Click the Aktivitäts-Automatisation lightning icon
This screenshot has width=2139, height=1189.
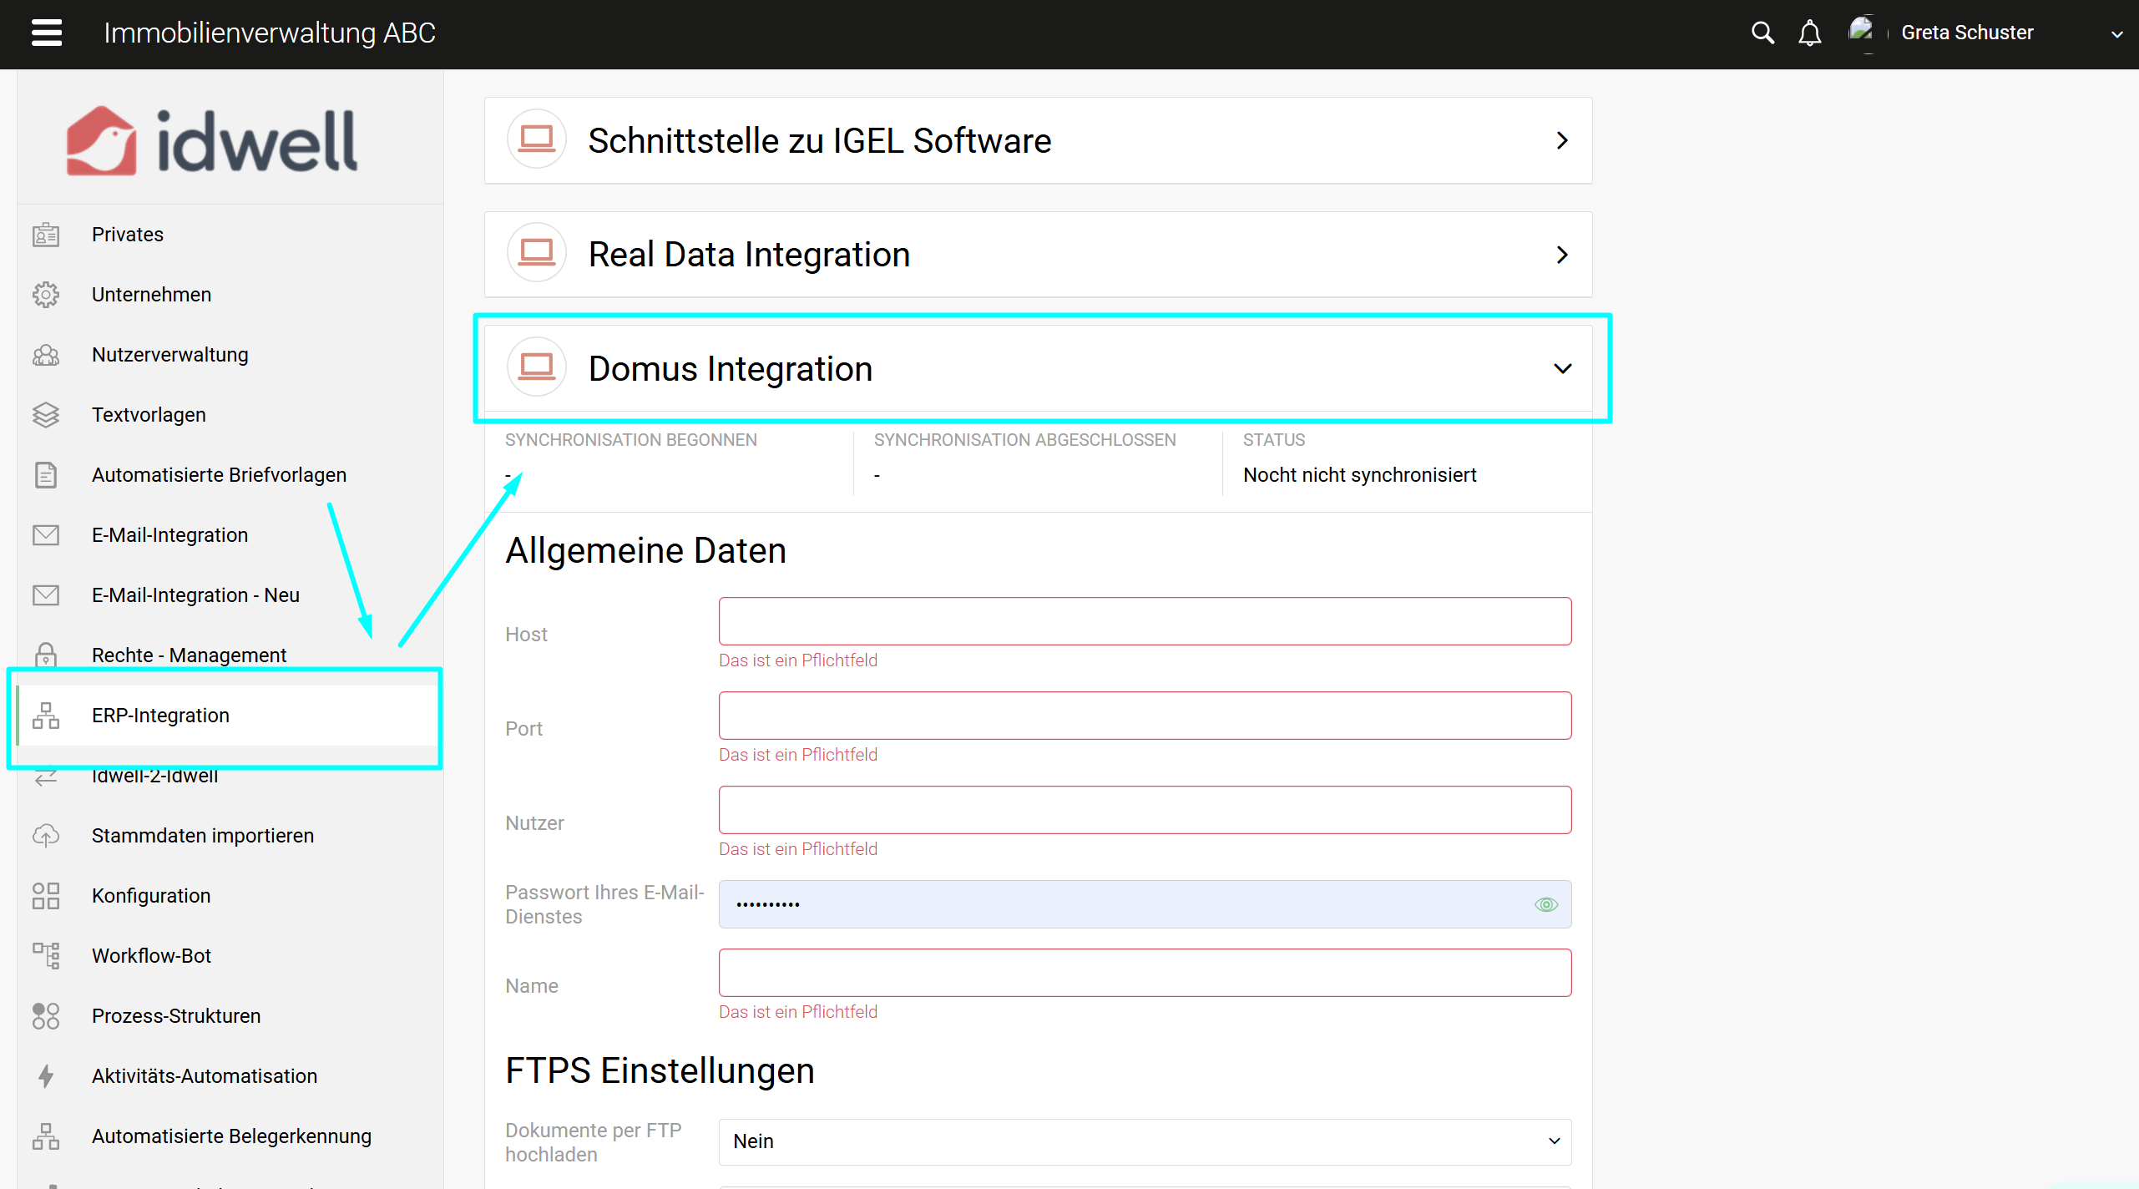(x=46, y=1076)
